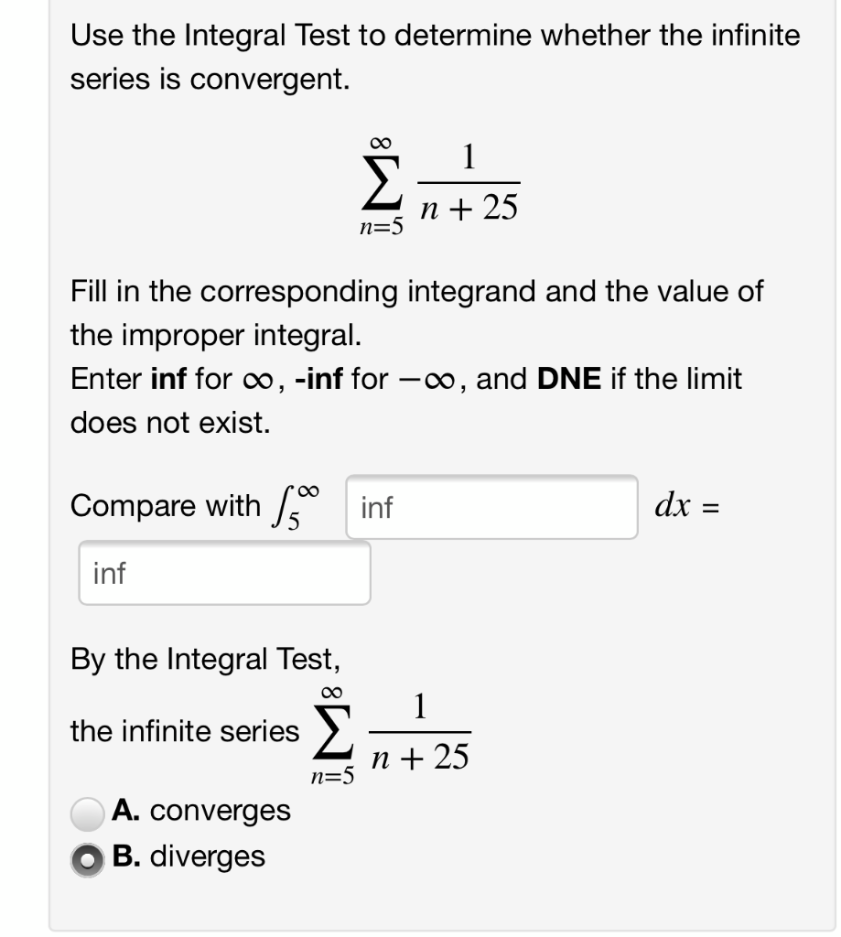Click the "the infinite series" label
Screen dimensions: 841x937
pos(181,730)
